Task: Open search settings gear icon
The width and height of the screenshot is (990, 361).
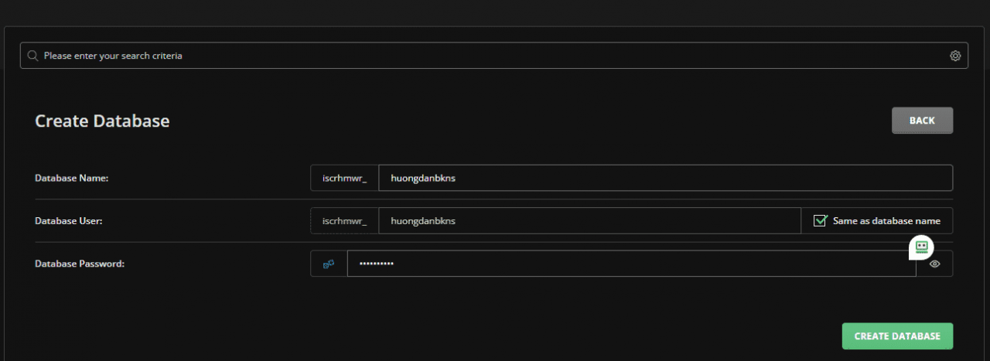Action: pos(955,56)
